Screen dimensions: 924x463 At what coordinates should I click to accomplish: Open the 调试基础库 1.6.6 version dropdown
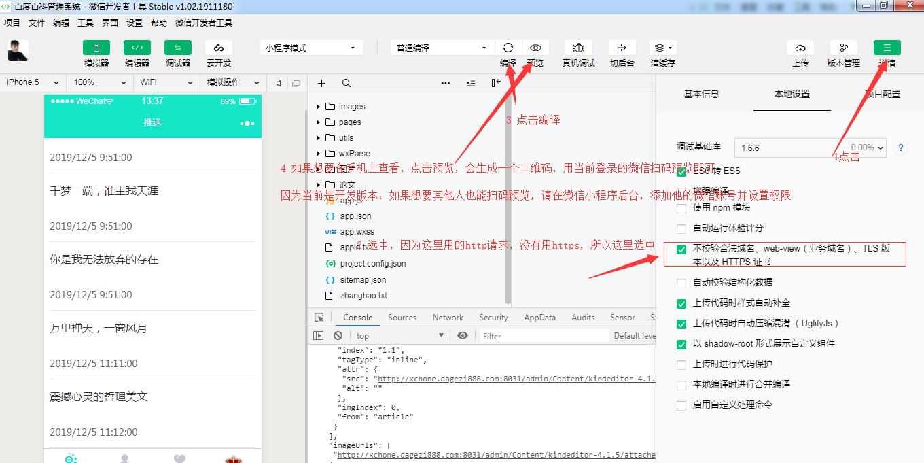(812, 148)
